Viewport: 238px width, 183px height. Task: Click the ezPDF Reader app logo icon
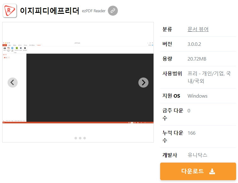pos(10,11)
